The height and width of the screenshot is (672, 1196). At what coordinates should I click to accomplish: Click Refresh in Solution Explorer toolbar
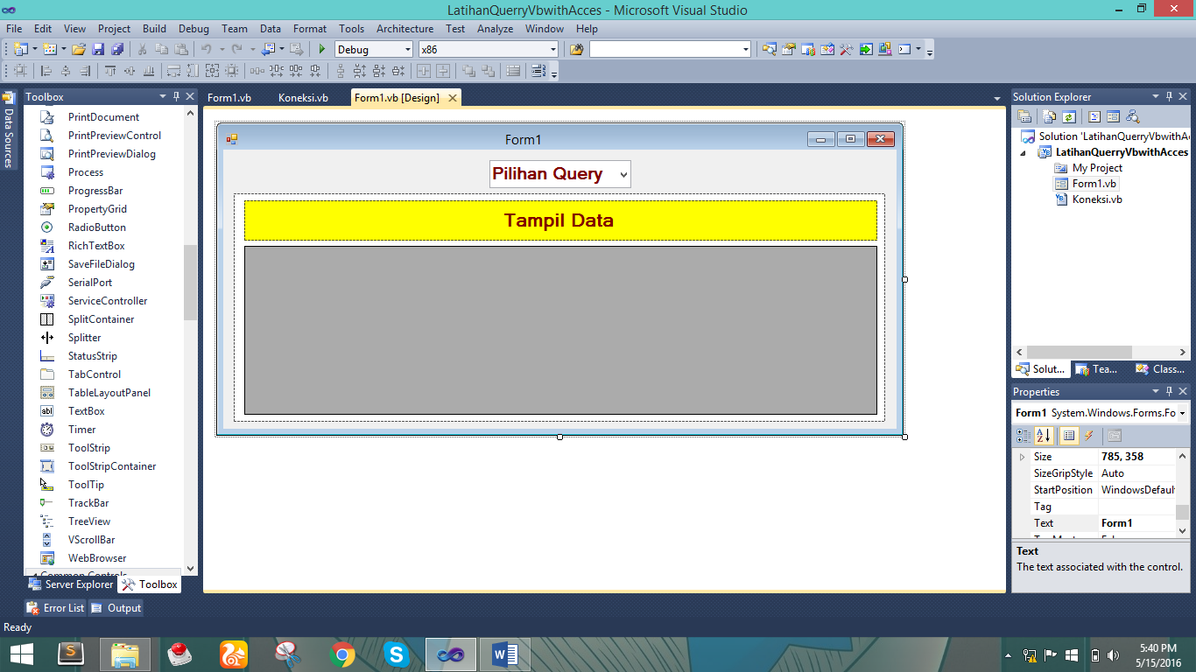pos(1069,116)
